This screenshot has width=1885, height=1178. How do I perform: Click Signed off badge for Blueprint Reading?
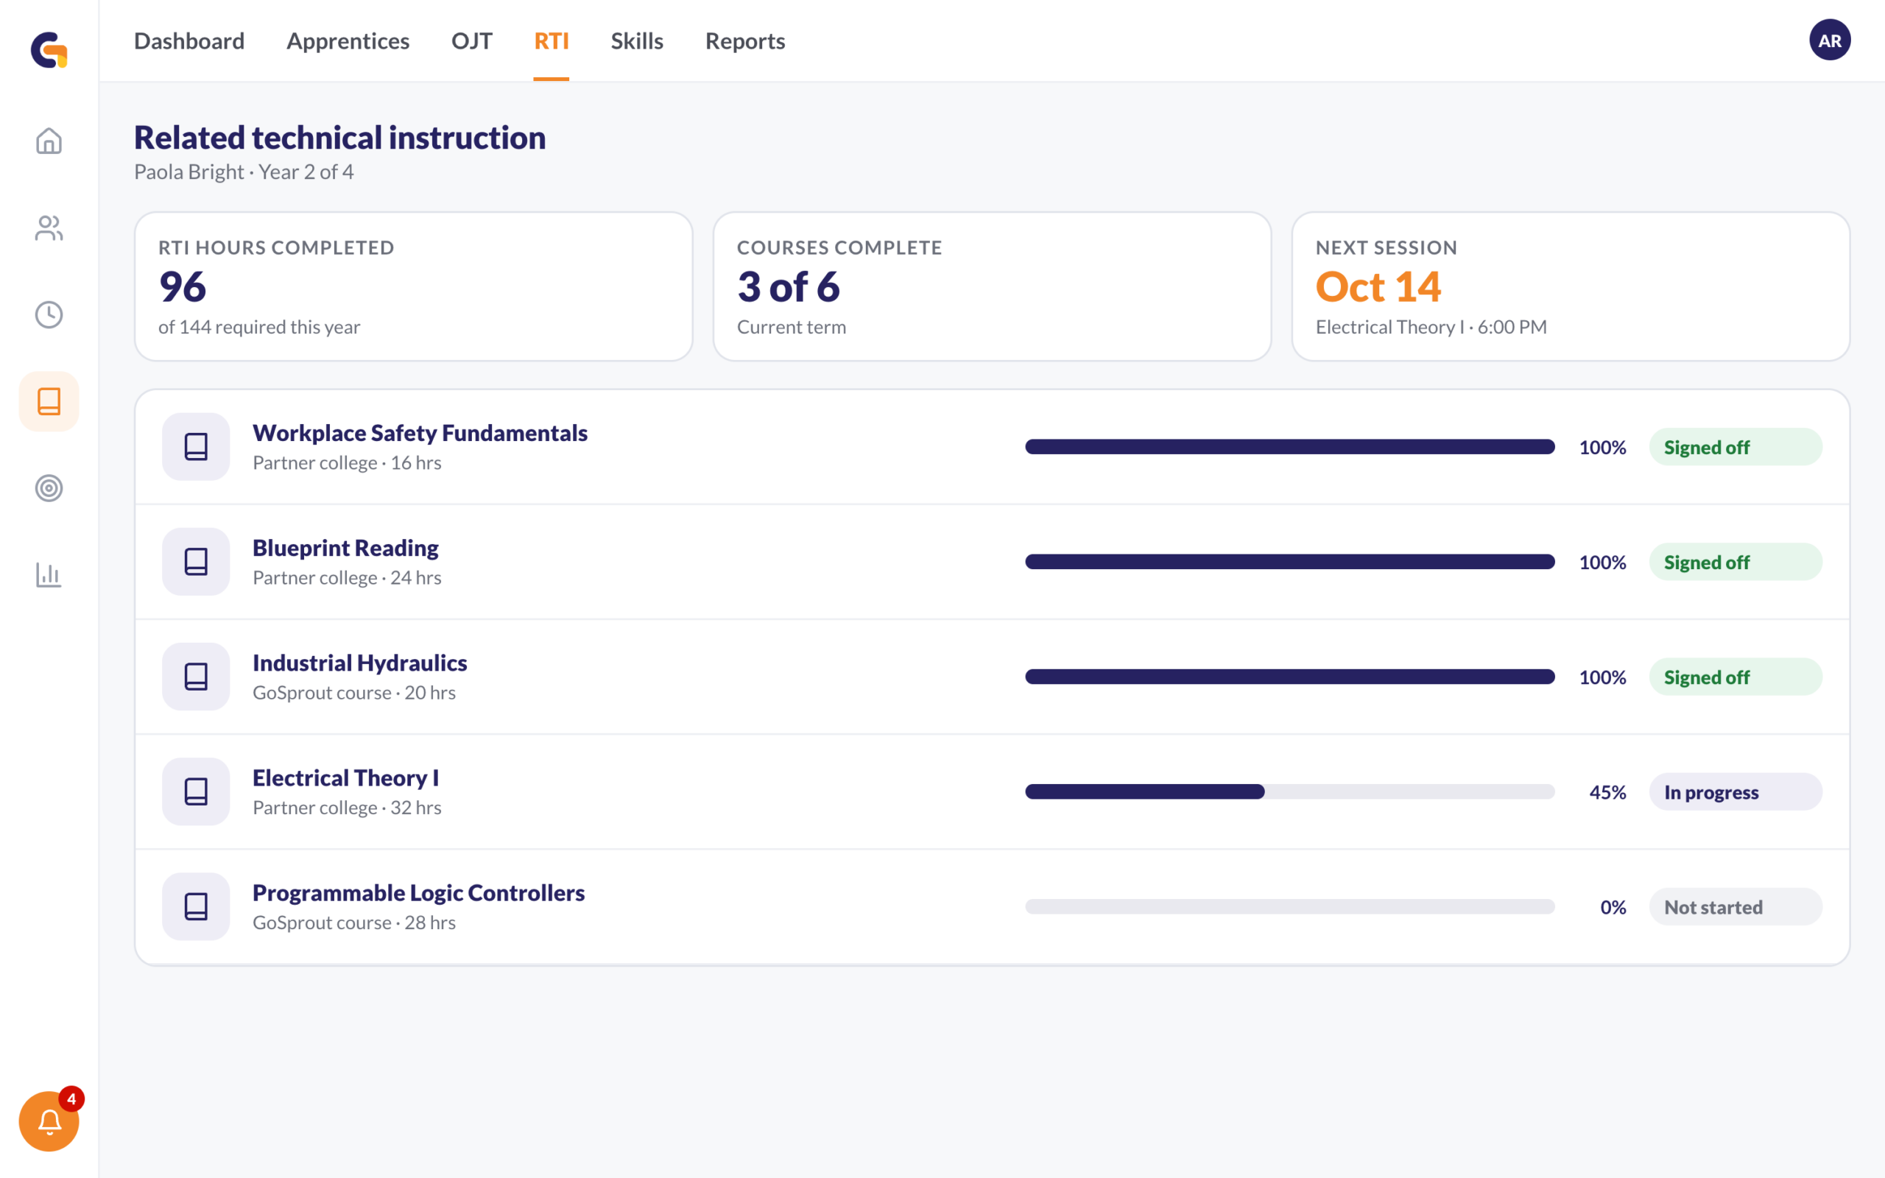1736,562
